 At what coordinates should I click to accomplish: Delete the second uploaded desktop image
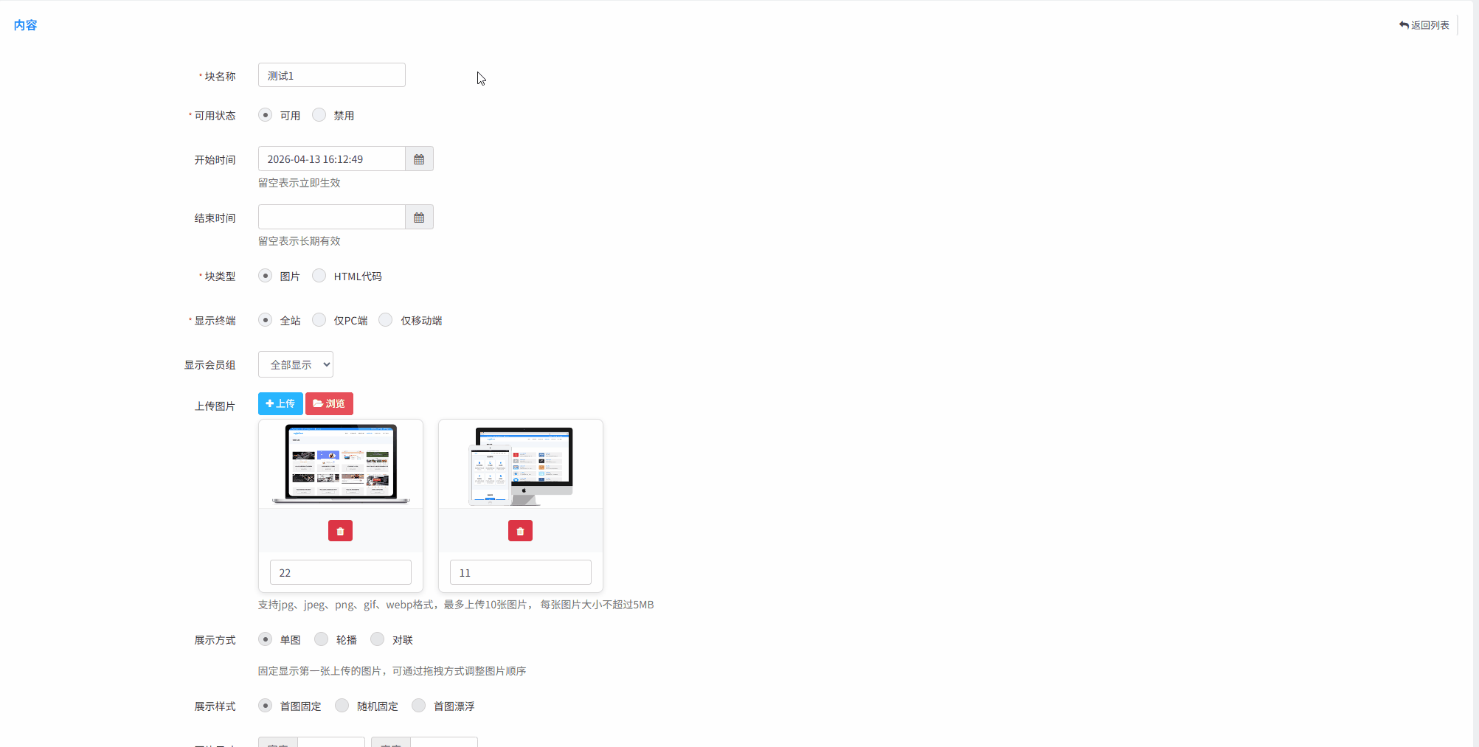tap(520, 531)
